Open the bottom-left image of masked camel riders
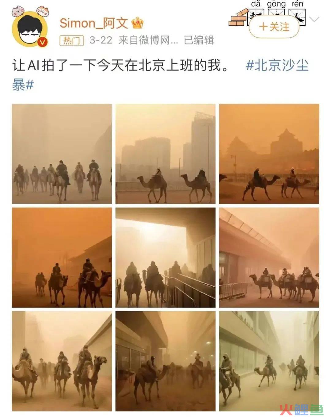Screen dimensions: 331x417 [x=62, y=361]
